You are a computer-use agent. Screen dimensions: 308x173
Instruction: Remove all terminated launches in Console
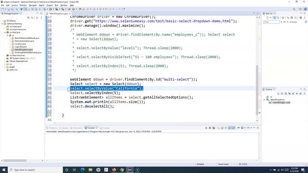tap(214, 128)
